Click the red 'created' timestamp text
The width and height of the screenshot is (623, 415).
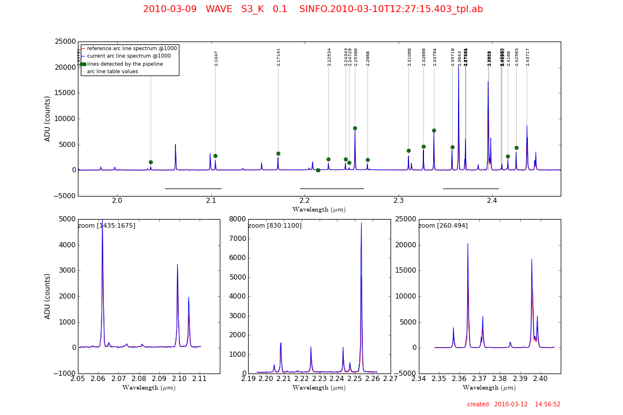pos(513,405)
